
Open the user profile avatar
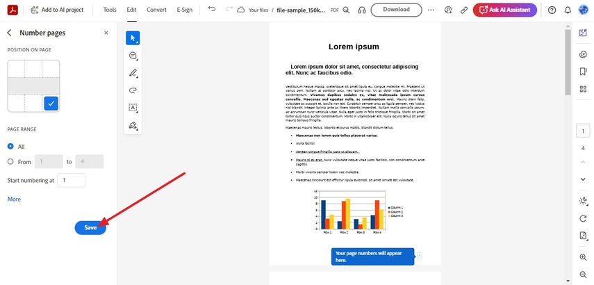click(583, 10)
